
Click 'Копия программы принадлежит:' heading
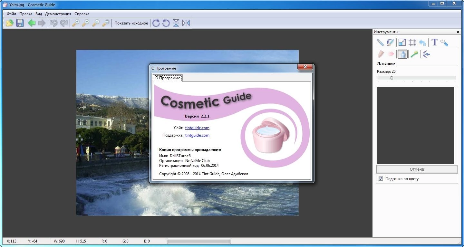[x=190, y=150]
